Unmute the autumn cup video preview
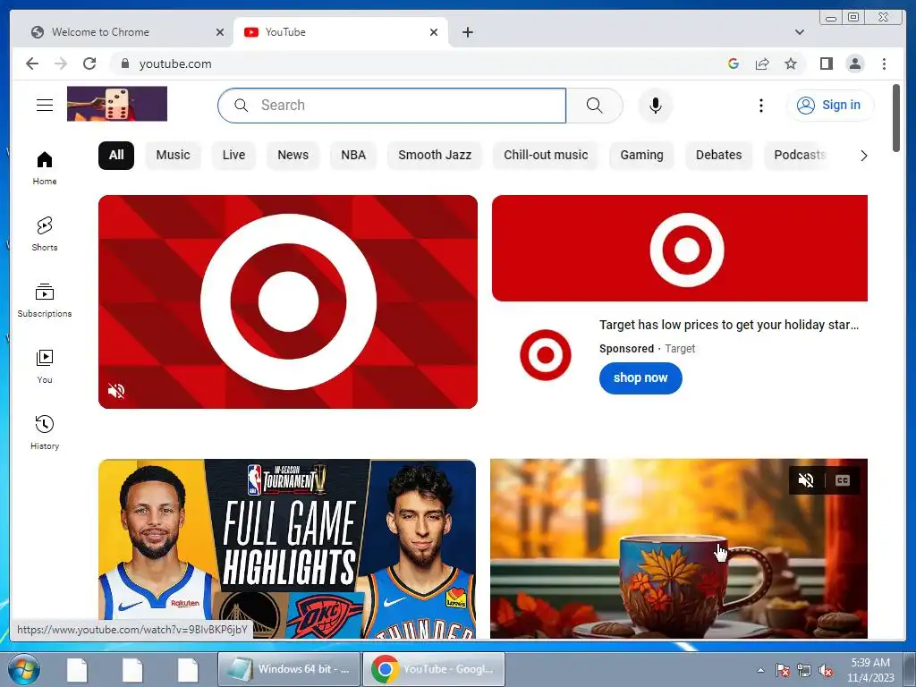916x687 pixels. click(806, 480)
